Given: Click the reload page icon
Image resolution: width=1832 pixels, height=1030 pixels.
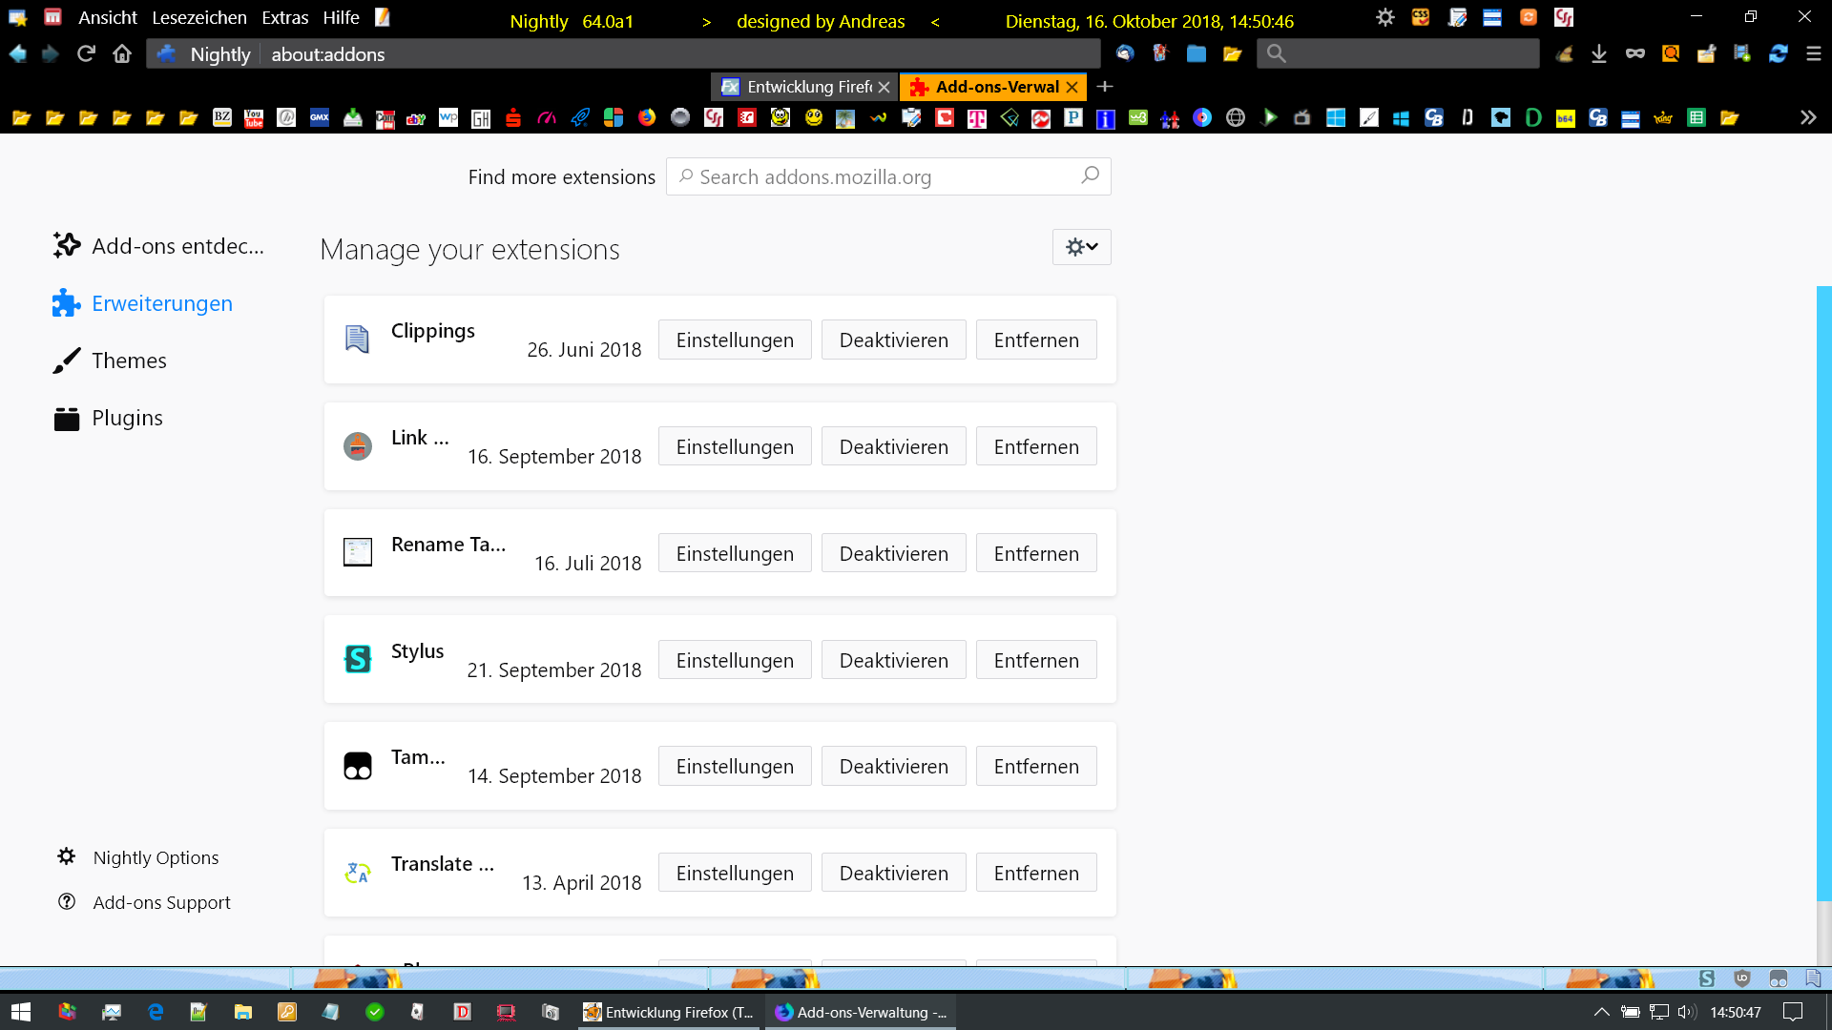Looking at the screenshot, I should tap(86, 54).
